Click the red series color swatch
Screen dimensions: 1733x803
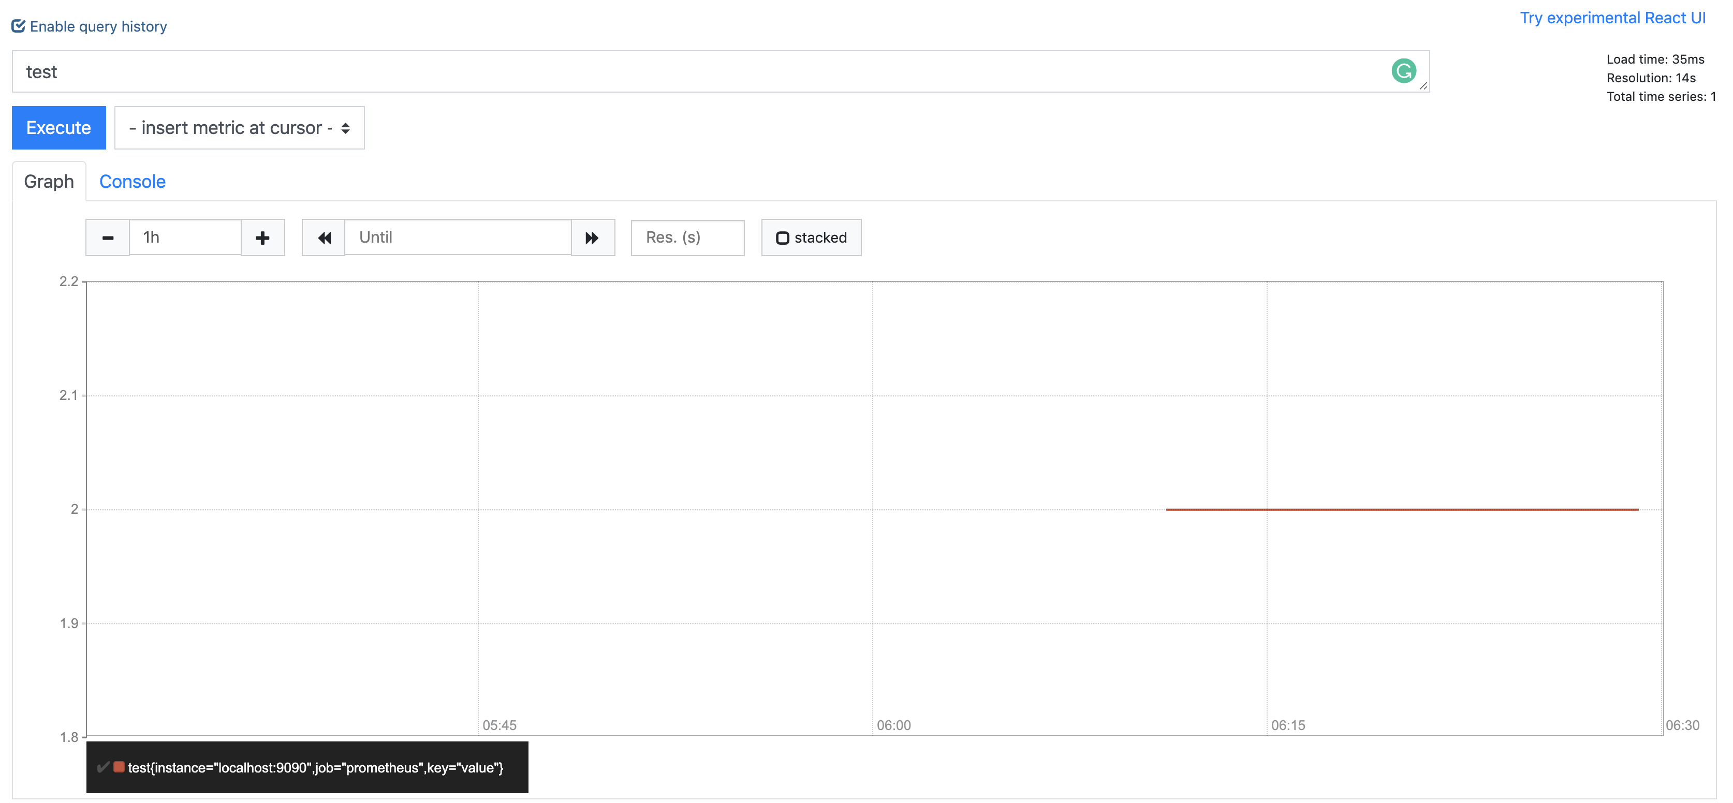tap(119, 767)
